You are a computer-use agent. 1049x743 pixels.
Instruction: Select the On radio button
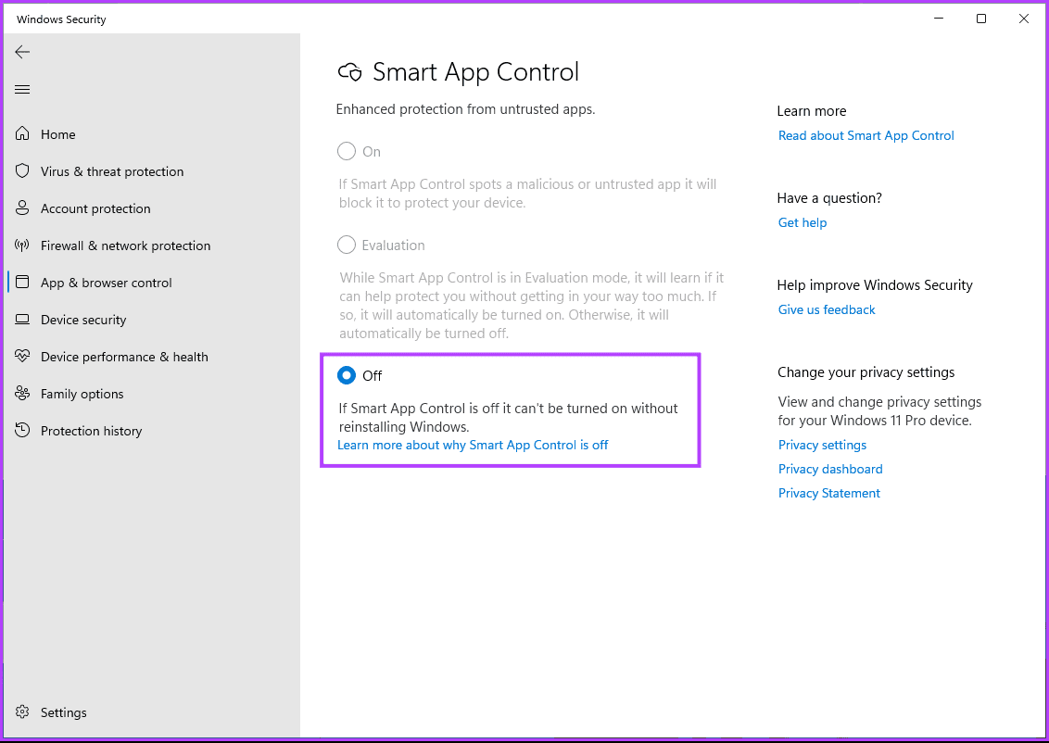click(x=347, y=151)
